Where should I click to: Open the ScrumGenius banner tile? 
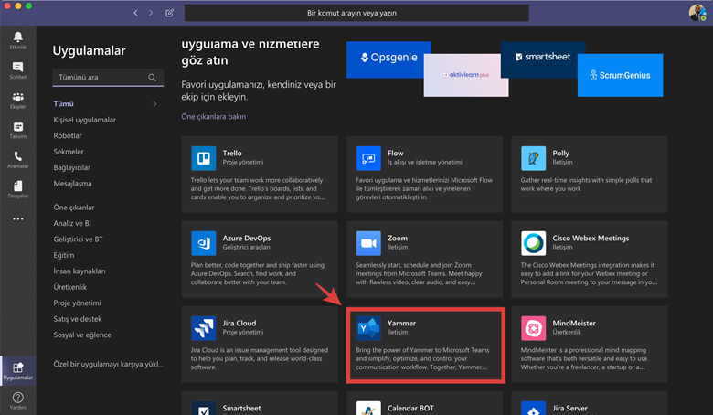621,75
